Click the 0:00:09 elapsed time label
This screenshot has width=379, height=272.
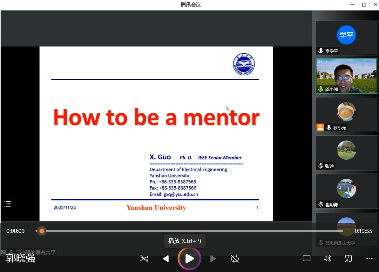16,231
